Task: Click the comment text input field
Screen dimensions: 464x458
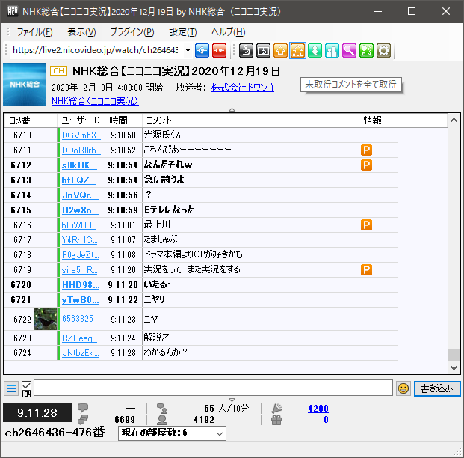Action: [214, 388]
